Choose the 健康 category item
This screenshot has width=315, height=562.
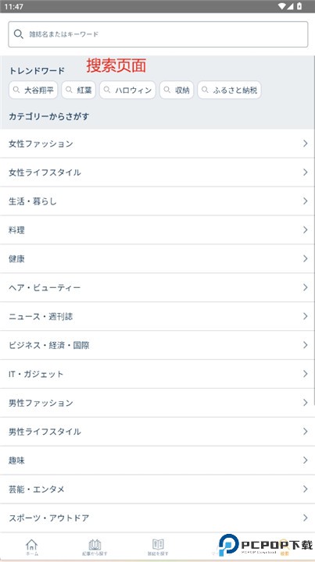point(158,259)
